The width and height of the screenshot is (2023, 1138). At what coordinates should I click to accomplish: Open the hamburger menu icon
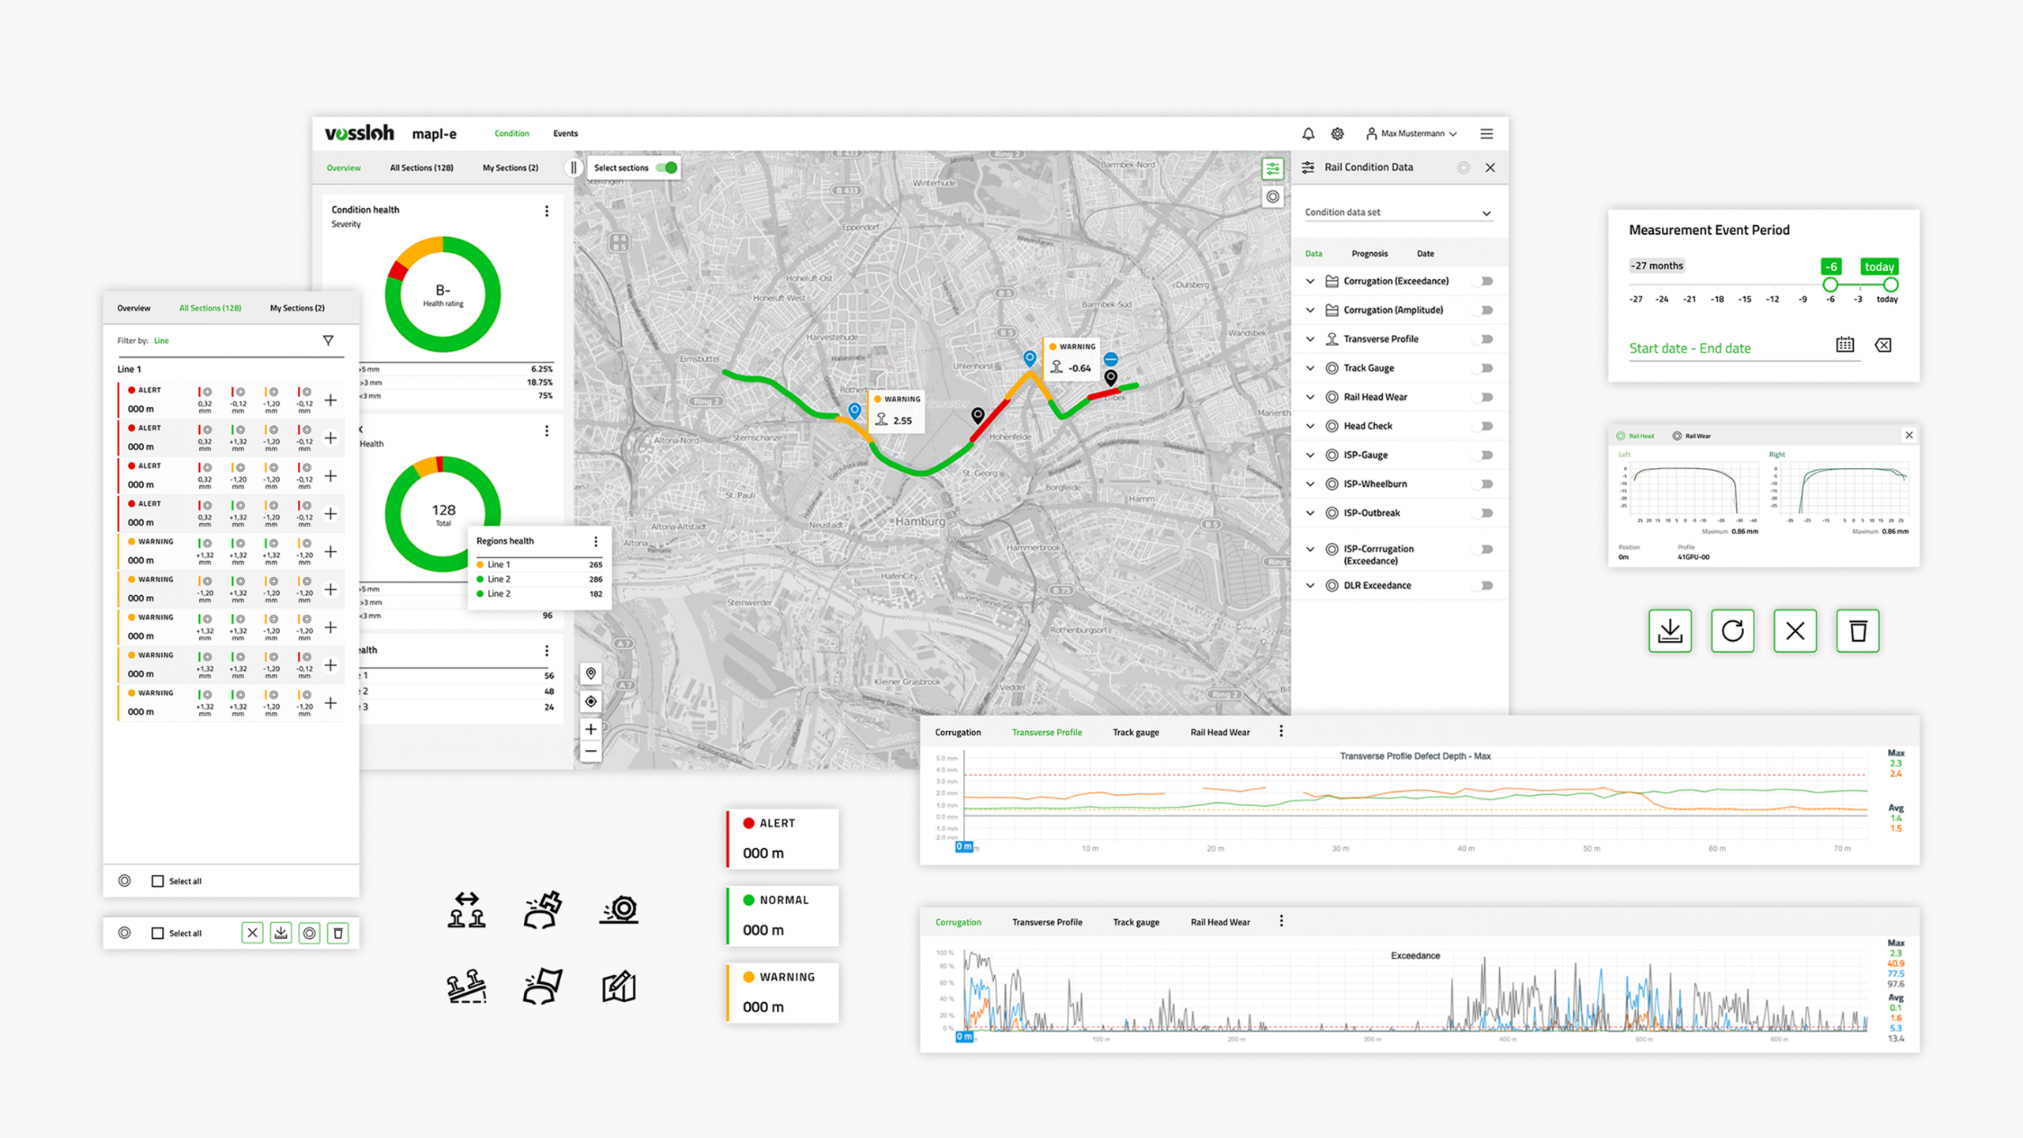tap(1486, 134)
